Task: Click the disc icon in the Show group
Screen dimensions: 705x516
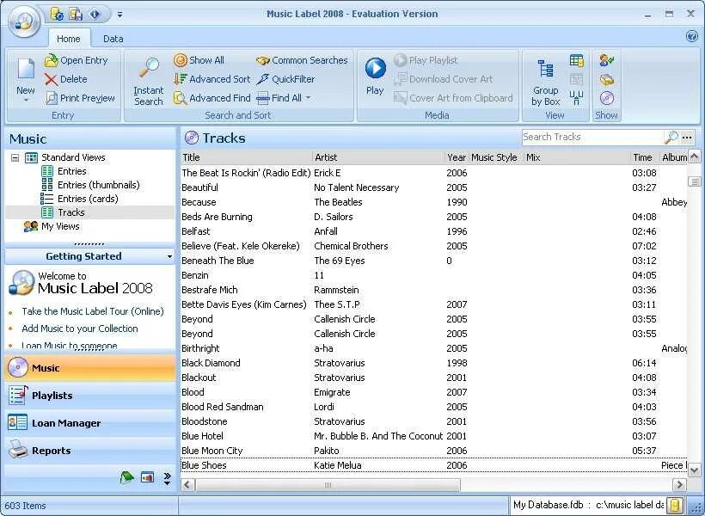Action: [606, 98]
